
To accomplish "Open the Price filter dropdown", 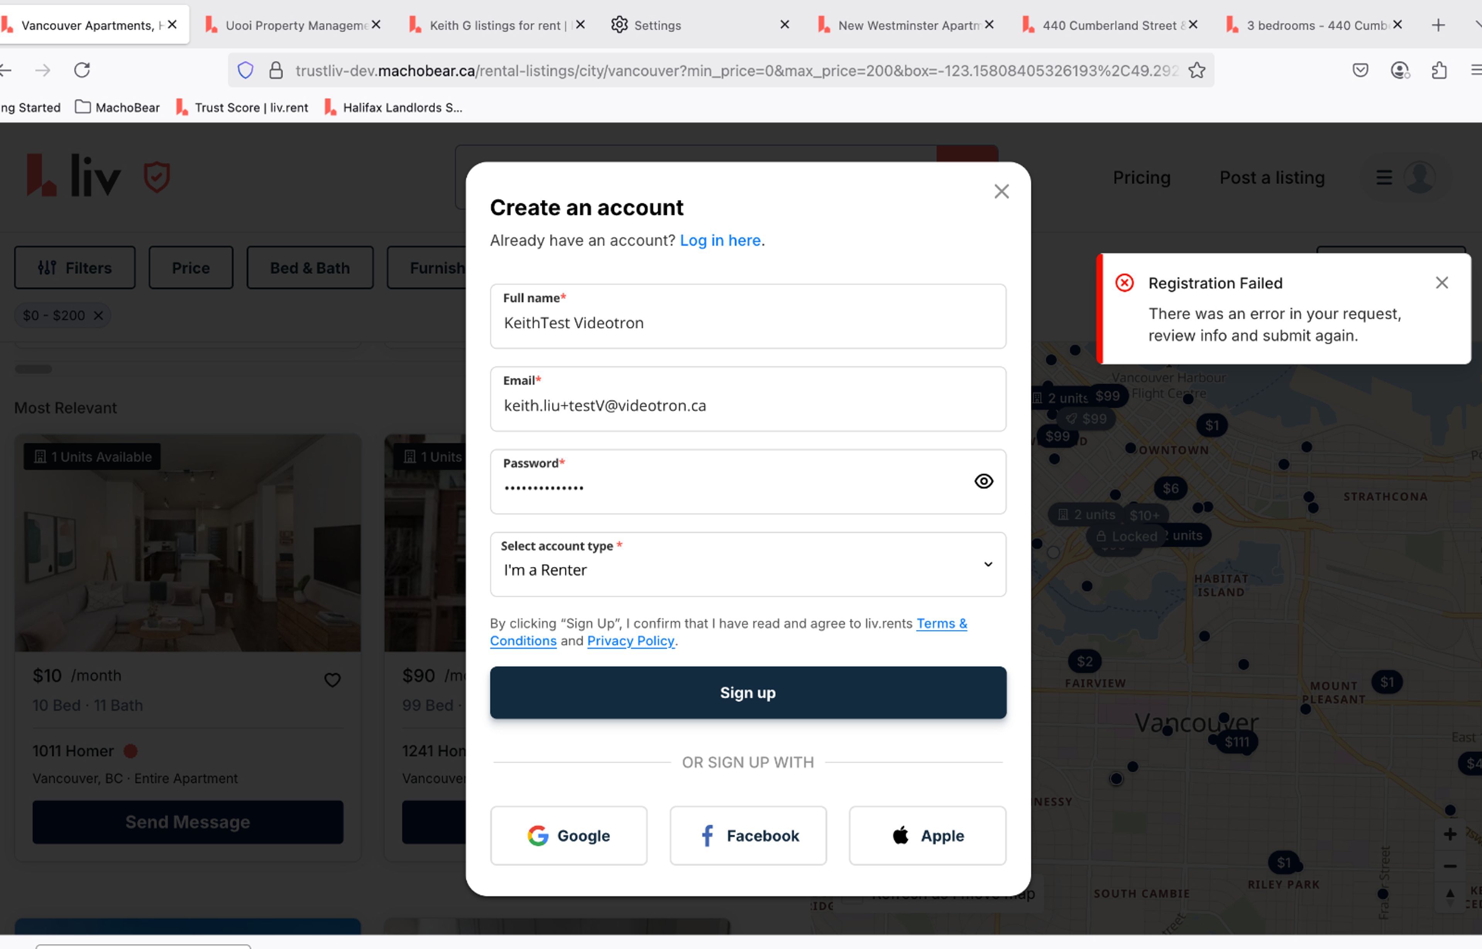I will (x=190, y=268).
